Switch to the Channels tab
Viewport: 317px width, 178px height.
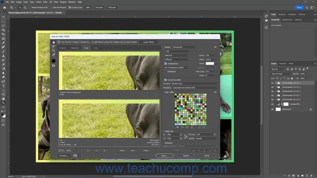point(282,64)
